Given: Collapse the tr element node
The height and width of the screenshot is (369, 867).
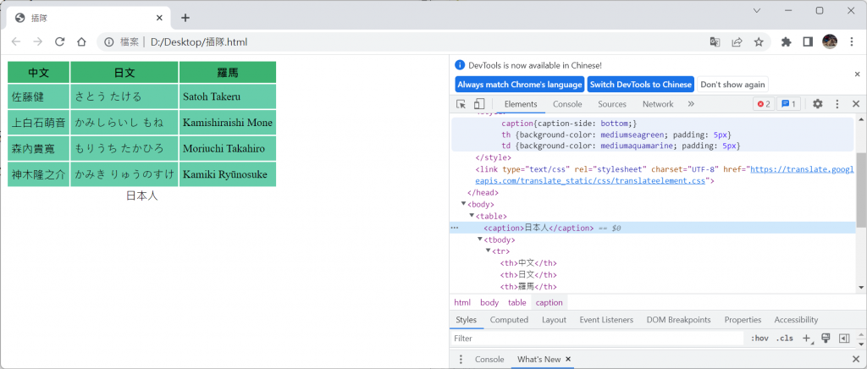Looking at the screenshot, I should 489,251.
